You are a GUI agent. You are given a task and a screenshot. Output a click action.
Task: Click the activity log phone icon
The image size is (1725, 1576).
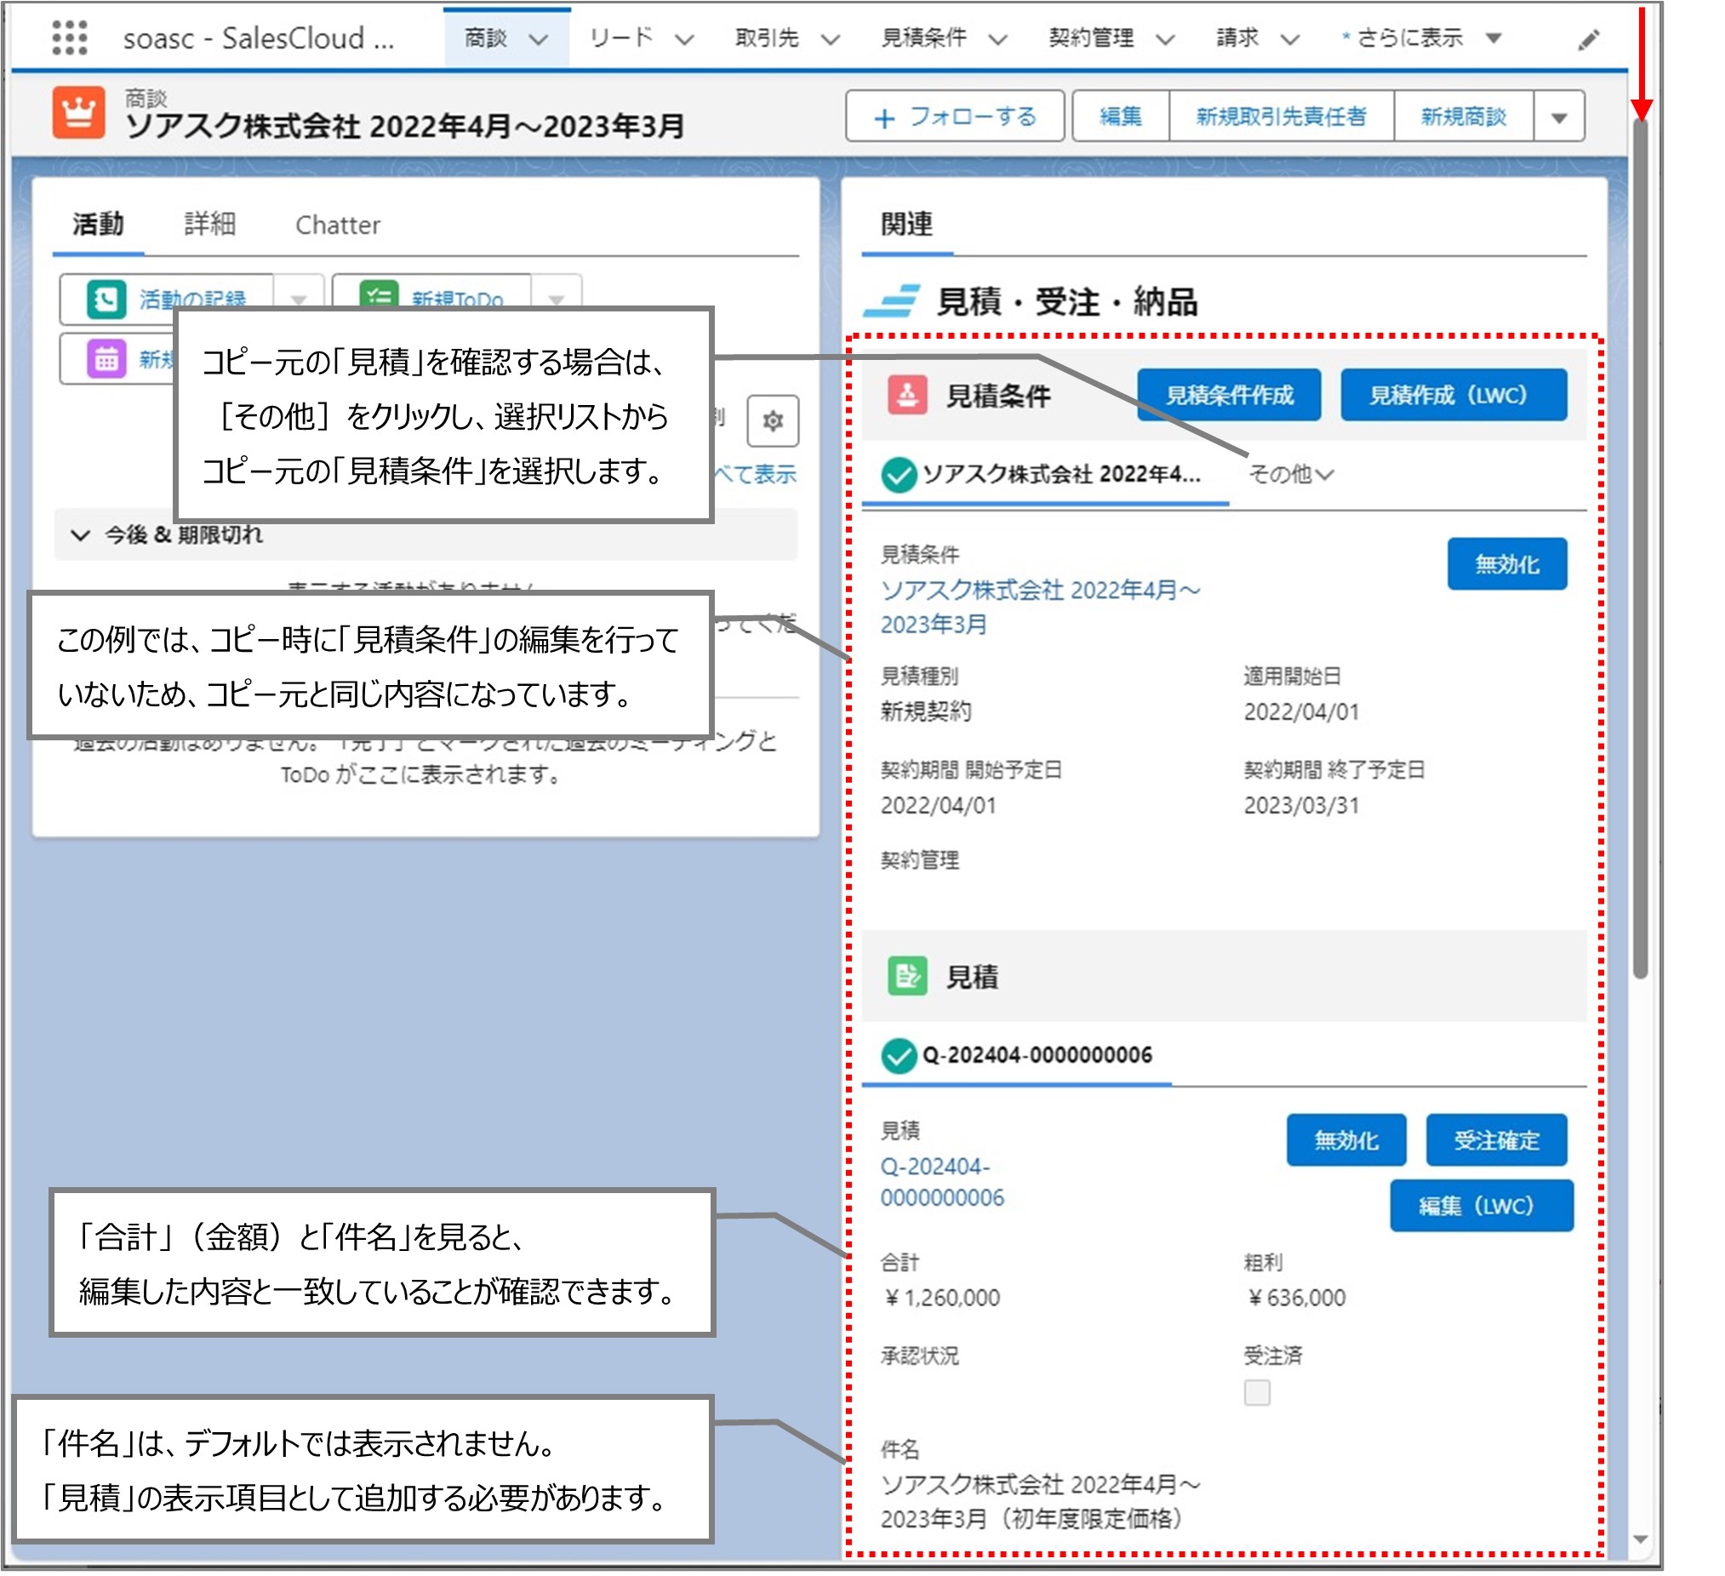tap(106, 299)
